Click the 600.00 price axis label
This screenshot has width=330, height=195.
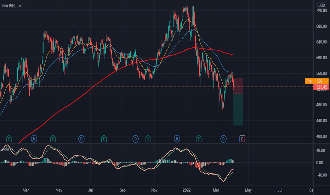322,58
